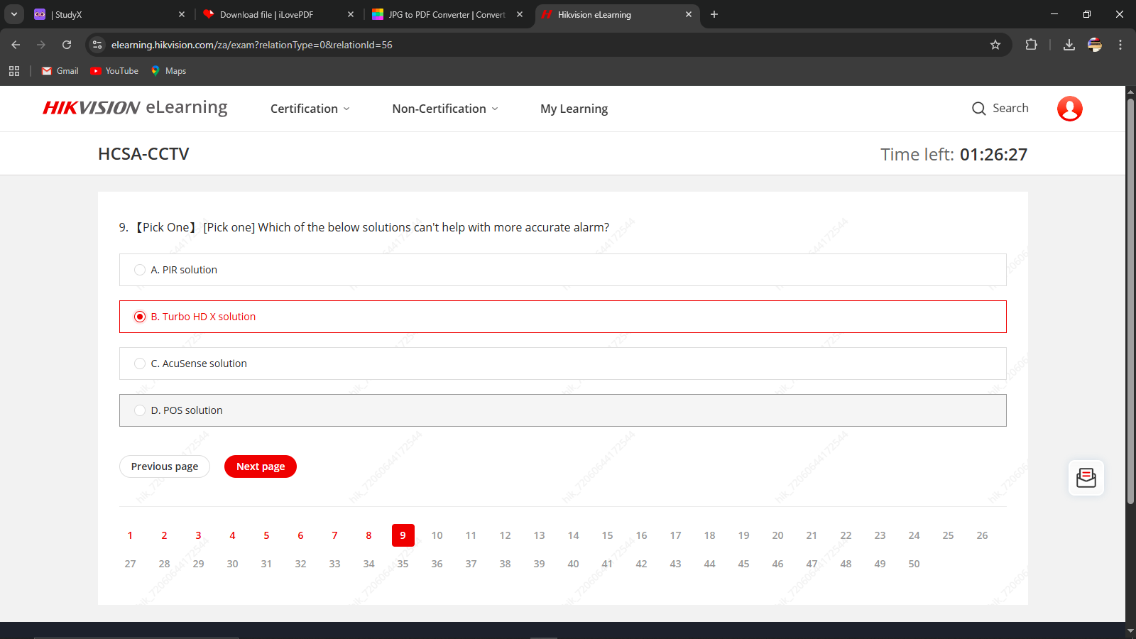Click the page vertical scrollbar
The width and height of the screenshot is (1136, 639).
click(x=1130, y=302)
